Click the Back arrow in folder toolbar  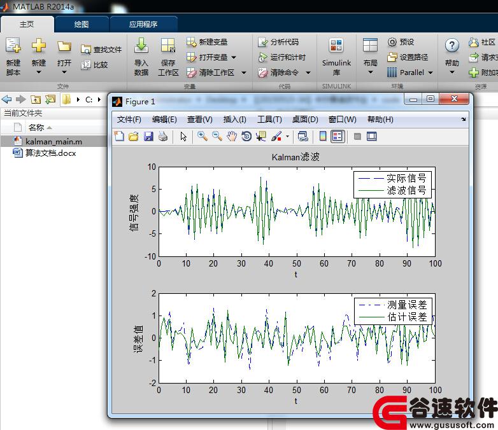coord(6,100)
